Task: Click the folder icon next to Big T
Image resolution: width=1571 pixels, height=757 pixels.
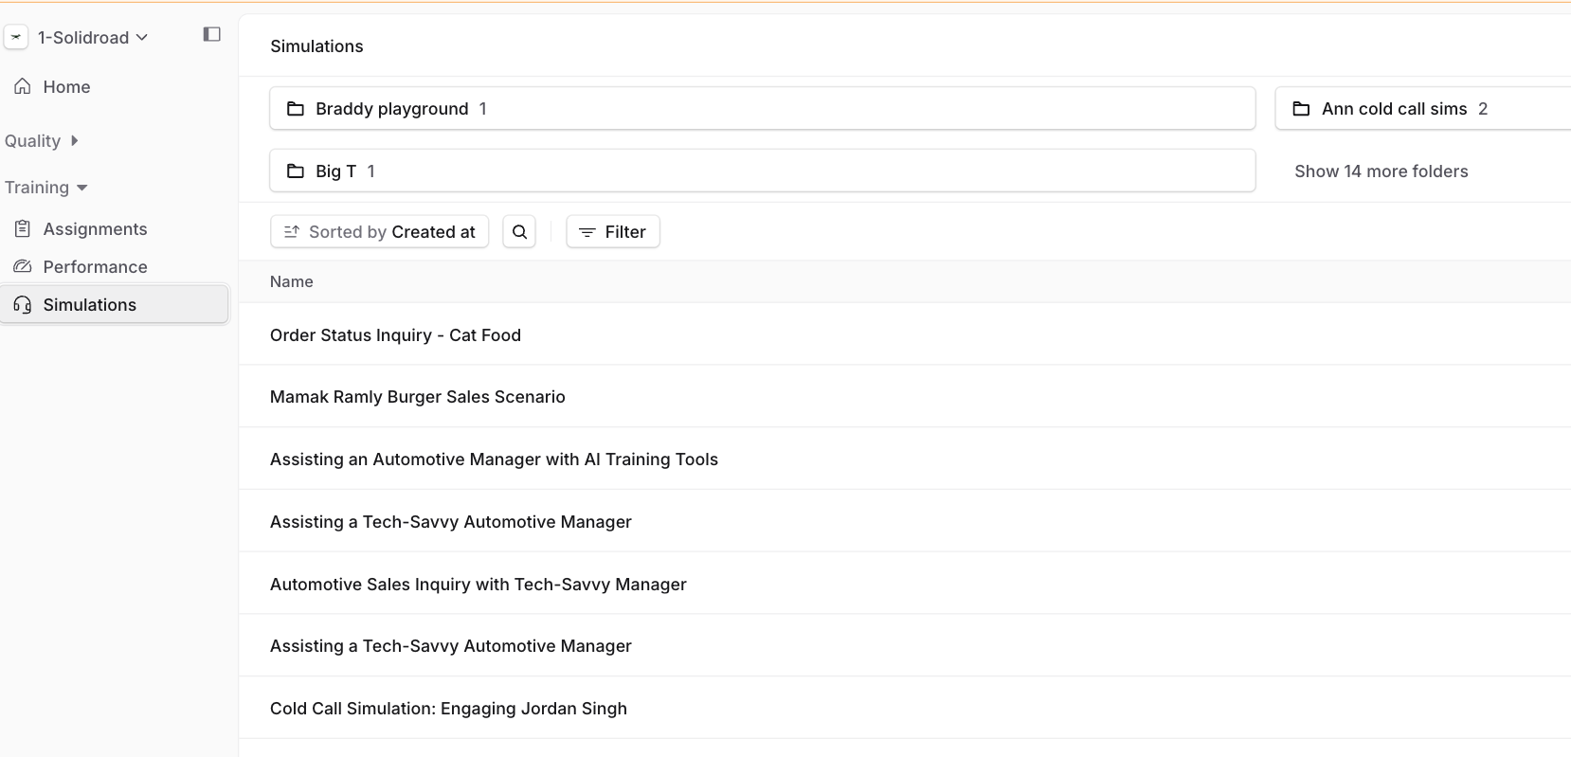Action: pos(296,171)
